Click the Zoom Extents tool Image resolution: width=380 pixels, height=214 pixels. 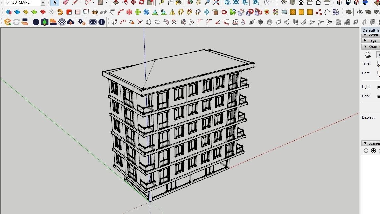tap(216, 3)
